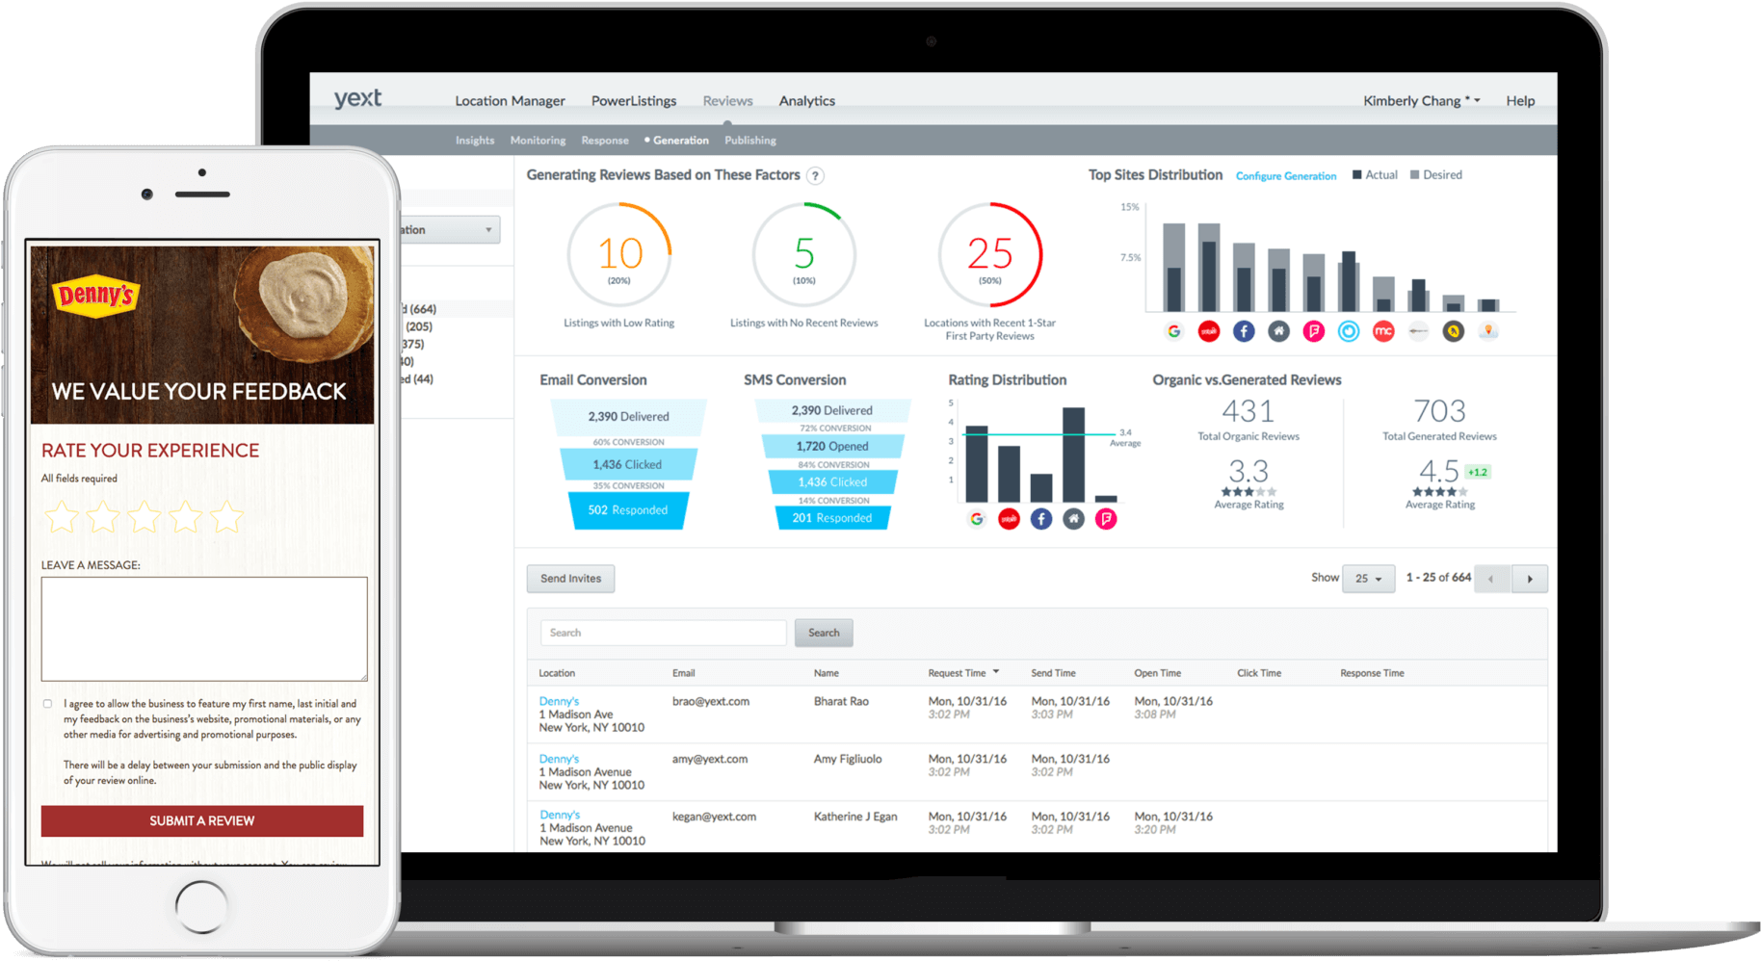Click Yelp icon in Top Sites Distribution chart
This screenshot has height=961, width=1761.
pyautogui.click(x=1209, y=331)
